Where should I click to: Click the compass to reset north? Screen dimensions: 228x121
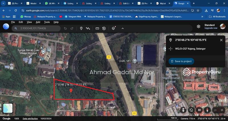coord(207,110)
